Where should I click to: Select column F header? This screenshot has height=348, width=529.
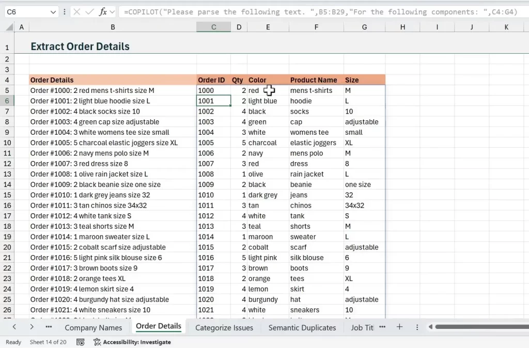316,27
